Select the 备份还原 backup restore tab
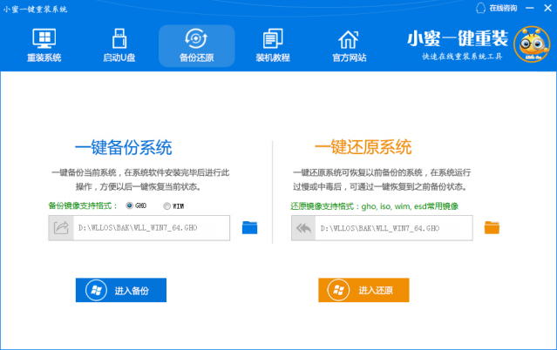The width and height of the screenshot is (557, 350). (x=196, y=46)
